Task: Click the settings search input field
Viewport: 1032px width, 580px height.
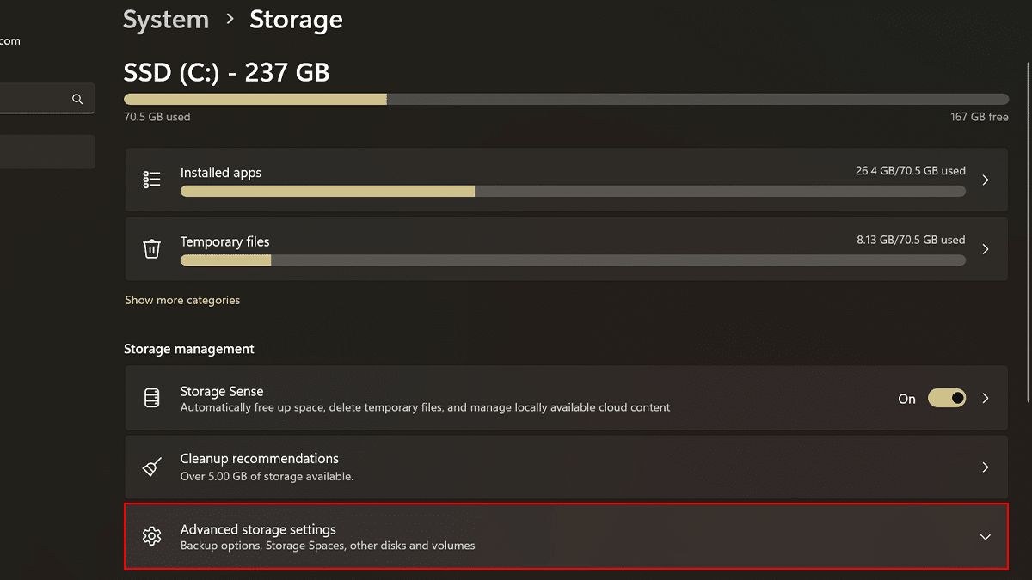Action: [x=34, y=99]
